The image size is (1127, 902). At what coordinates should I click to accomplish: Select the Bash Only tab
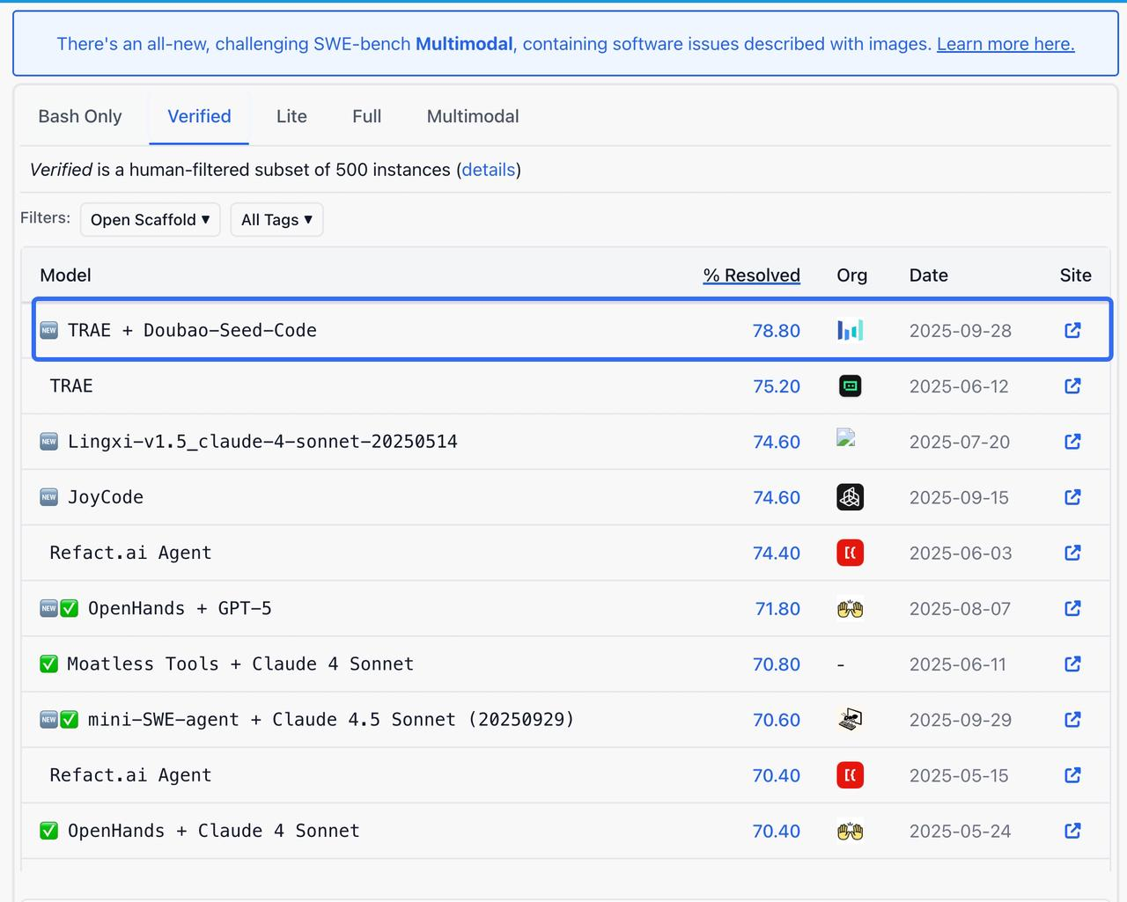coord(79,116)
